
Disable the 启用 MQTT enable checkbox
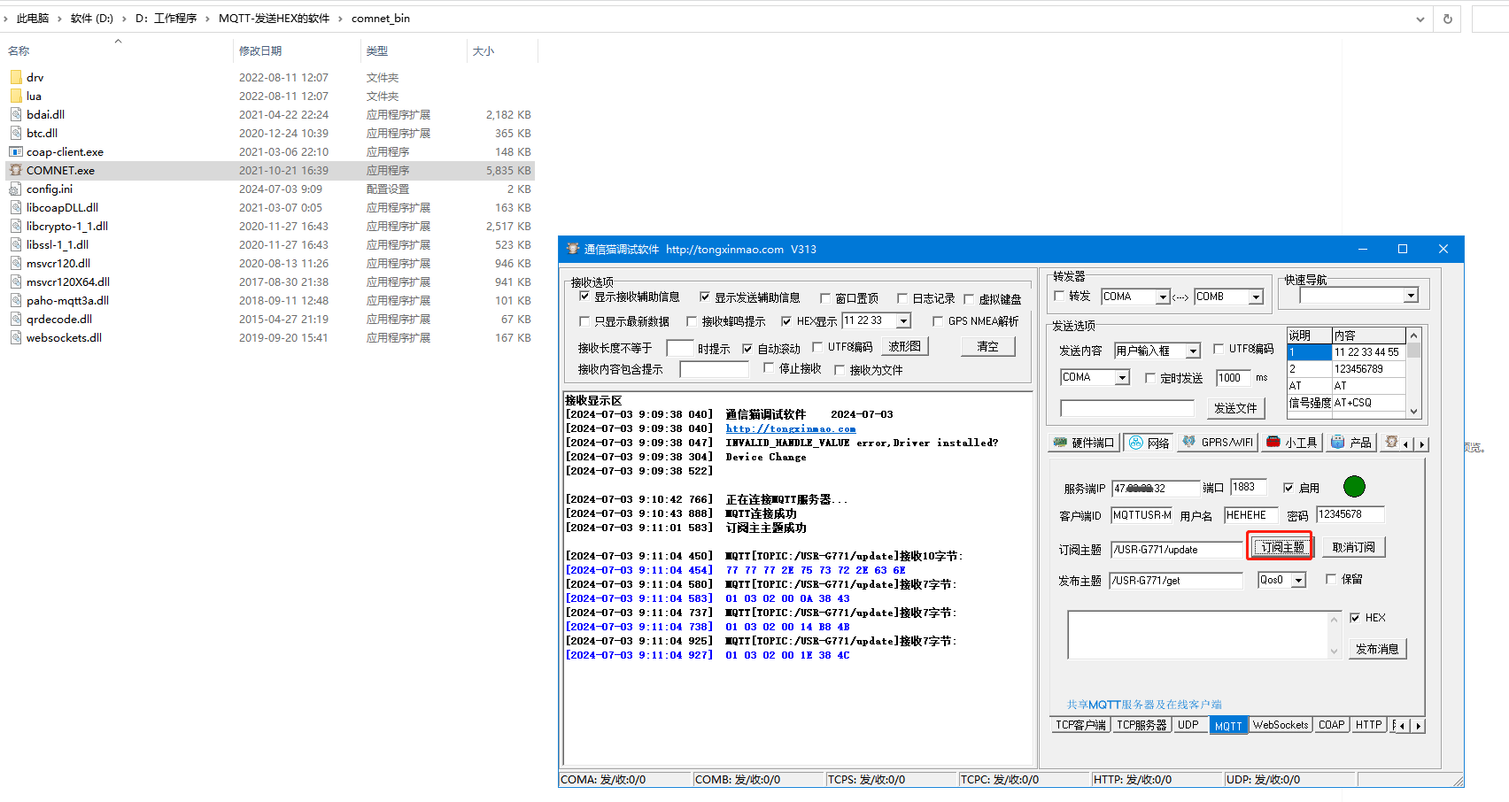pyautogui.click(x=1288, y=488)
